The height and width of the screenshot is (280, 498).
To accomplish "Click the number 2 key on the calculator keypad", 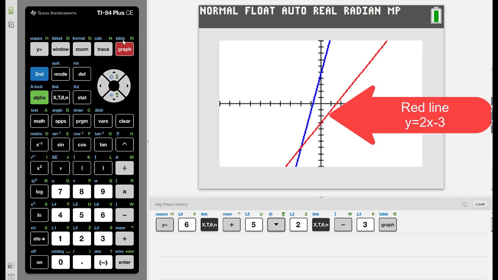I will tap(82, 239).
